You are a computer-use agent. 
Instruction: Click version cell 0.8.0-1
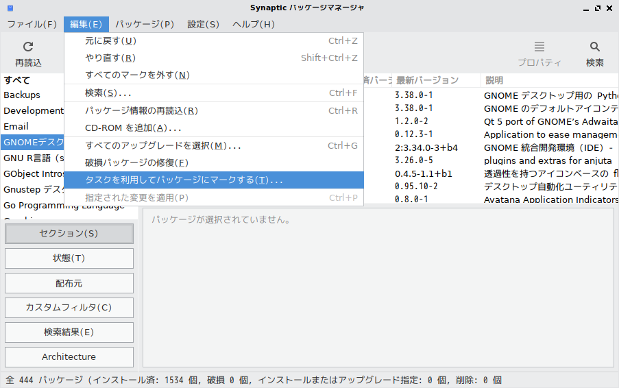[411, 199]
